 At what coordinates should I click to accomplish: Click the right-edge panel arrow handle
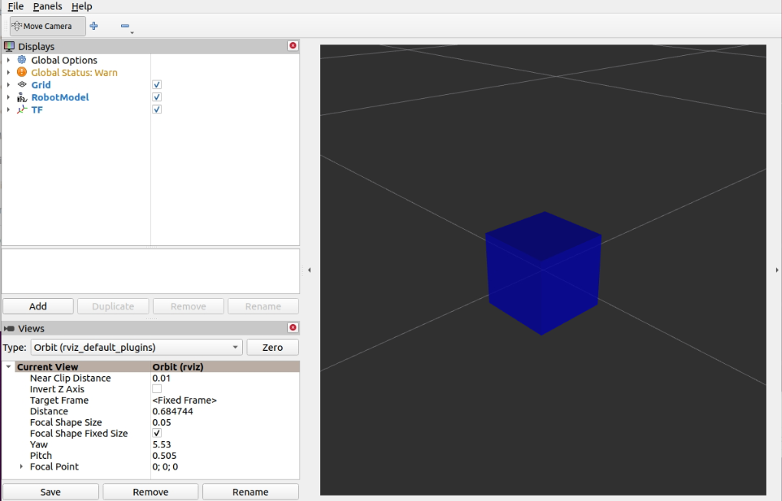point(777,270)
